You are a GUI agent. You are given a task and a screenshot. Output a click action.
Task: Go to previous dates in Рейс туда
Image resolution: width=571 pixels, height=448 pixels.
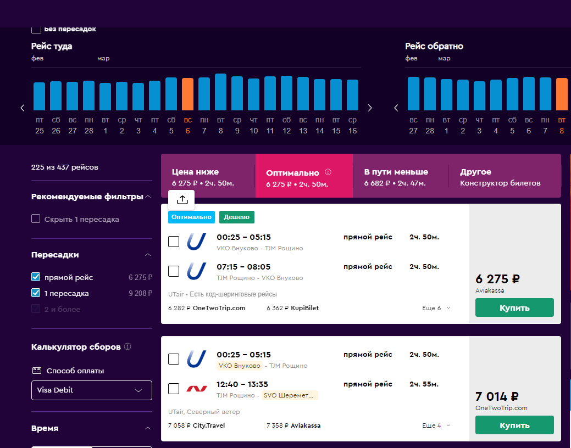tap(23, 108)
